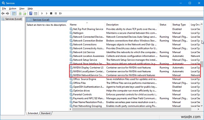Select the Network Location Awareness service name
The width and height of the screenshot is (204, 120).
[89, 56]
